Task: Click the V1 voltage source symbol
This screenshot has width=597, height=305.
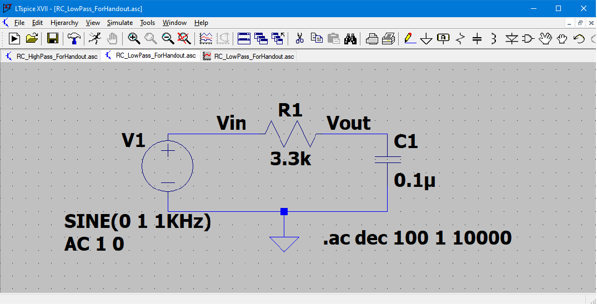Action: [x=168, y=166]
